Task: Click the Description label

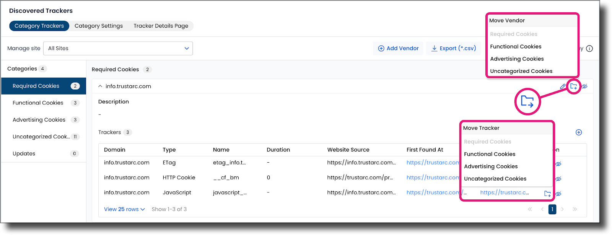Action: (x=113, y=101)
